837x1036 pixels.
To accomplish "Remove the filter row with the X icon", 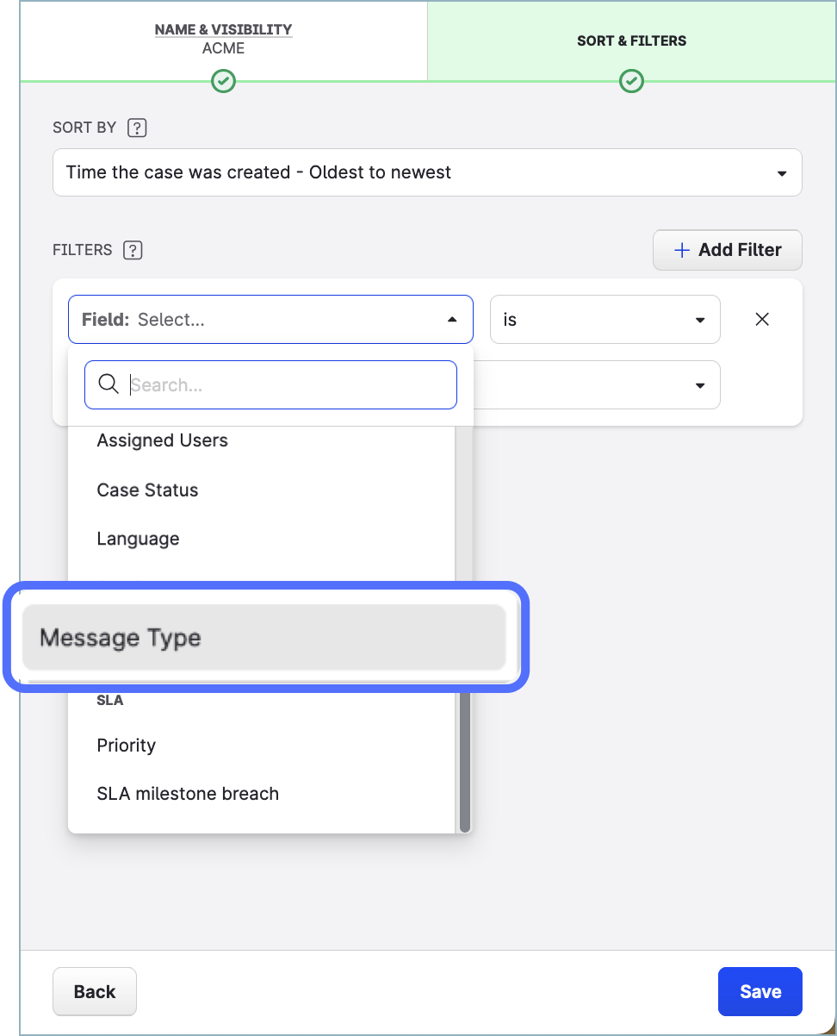I will (x=761, y=319).
